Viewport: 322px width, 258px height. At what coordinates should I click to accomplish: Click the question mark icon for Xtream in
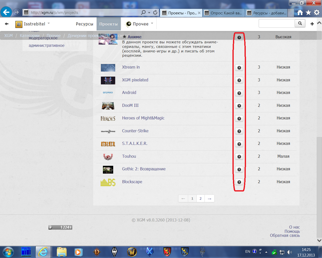(239, 68)
